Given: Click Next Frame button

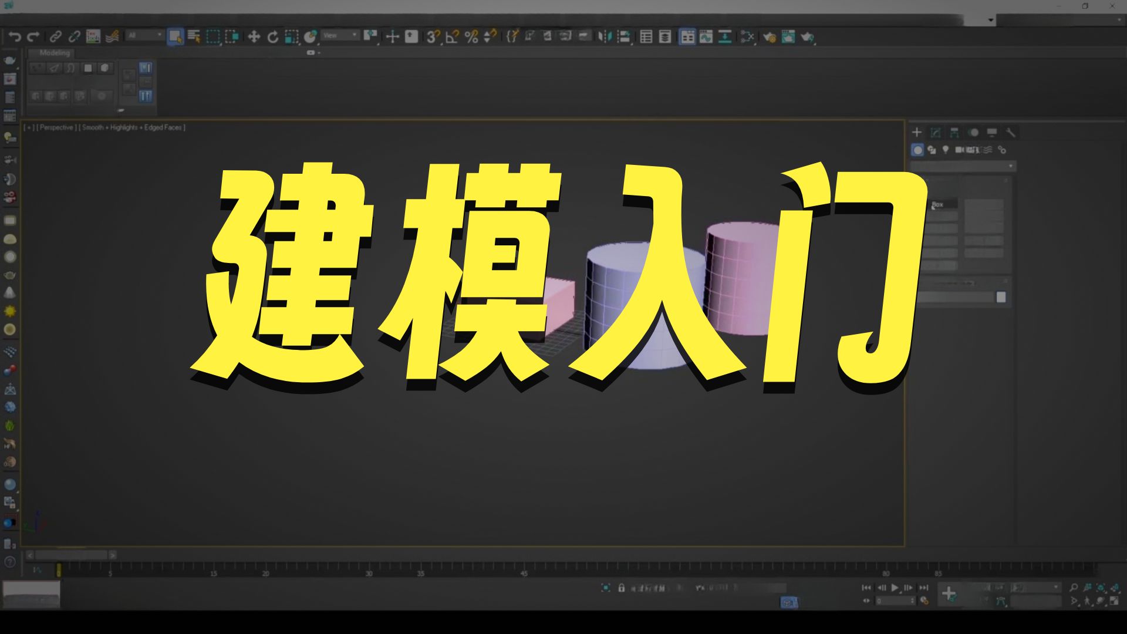Looking at the screenshot, I should [x=909, y=588].
